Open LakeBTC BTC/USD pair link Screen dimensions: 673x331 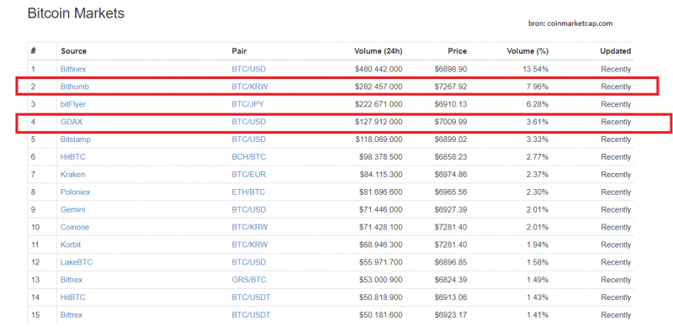[x=248, y=262]
